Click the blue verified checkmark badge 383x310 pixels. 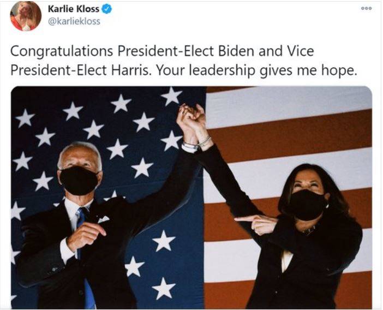point(107,9)
